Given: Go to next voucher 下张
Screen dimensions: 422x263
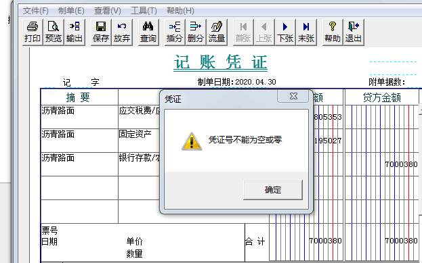Looking at the screenshot, I should [x=285, y=32].
